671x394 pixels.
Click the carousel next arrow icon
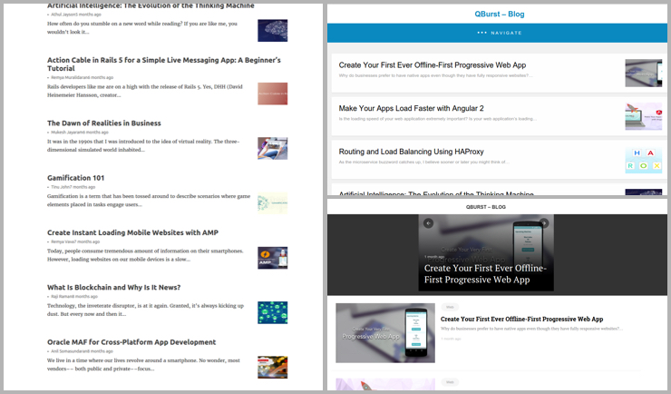pyautogui.click(x=543, y=223)
